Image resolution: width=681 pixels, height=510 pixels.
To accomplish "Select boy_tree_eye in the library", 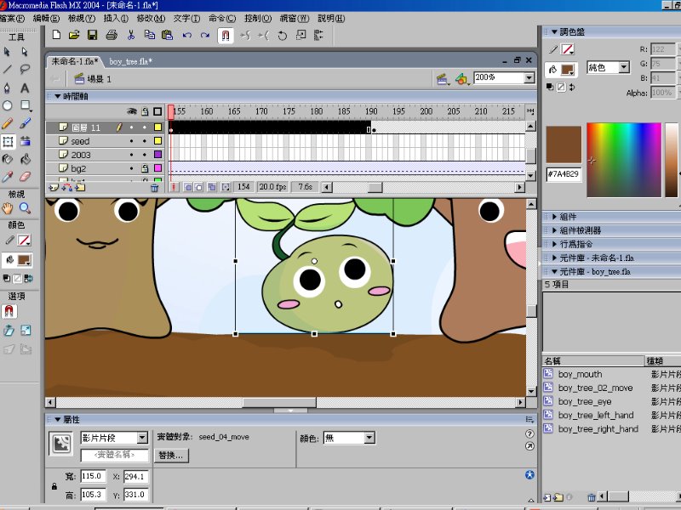I will (585, 401).
